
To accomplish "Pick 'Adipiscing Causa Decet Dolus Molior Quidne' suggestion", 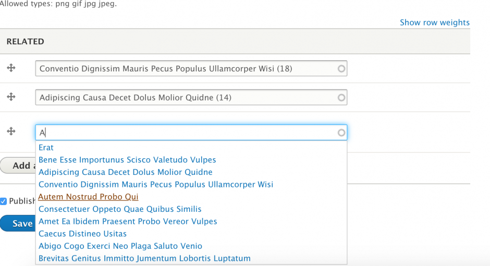I will point(125,172).
